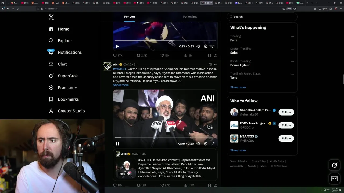Image resolution: width=344 pixels, height=193 pixels.
Task: View analytics of the 3M views post
Action: pos(188,55)
